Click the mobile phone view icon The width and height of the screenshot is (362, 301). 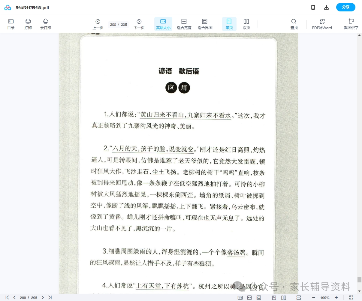click(x=313, y=7)
